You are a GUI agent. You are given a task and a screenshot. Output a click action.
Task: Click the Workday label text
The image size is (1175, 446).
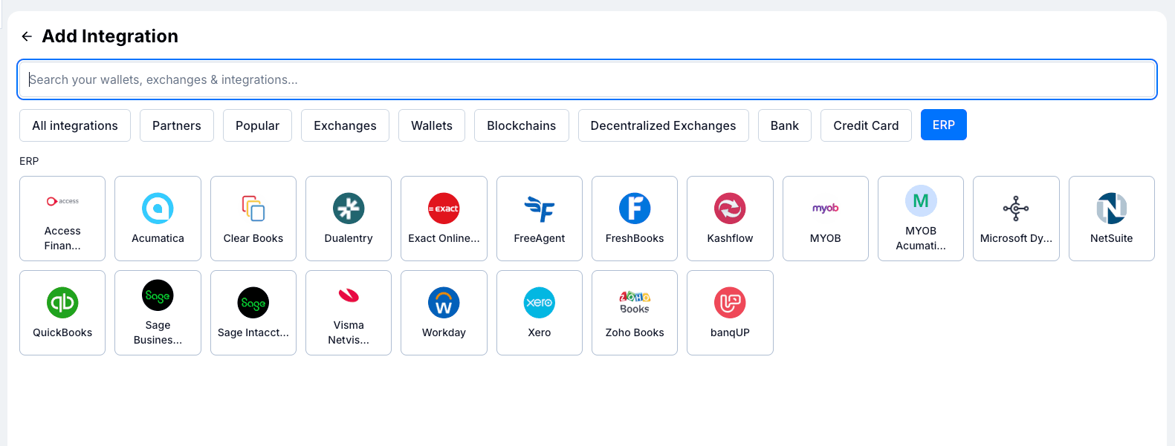(444, 332)
